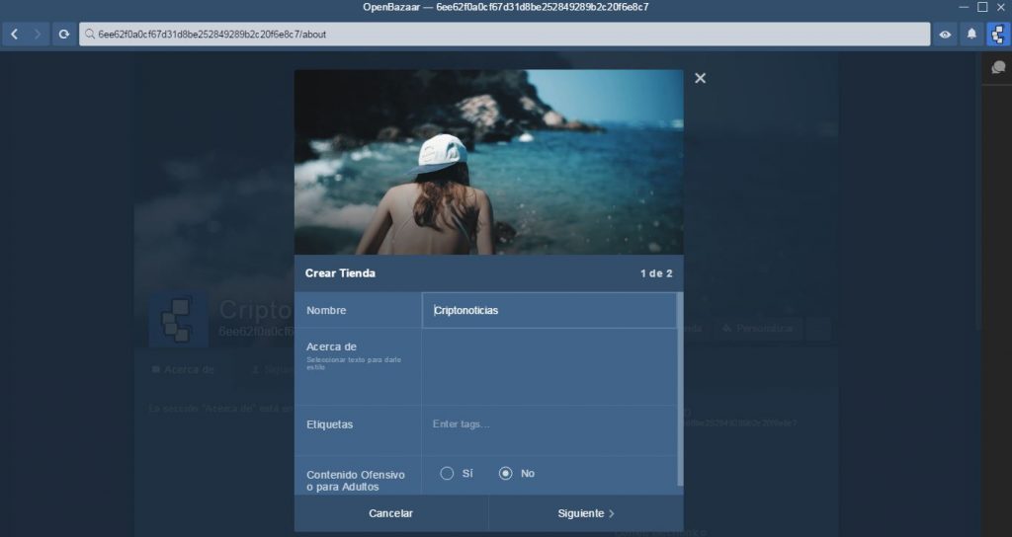Open the dimmed Acerca de tab in background

tap(183, 369)
